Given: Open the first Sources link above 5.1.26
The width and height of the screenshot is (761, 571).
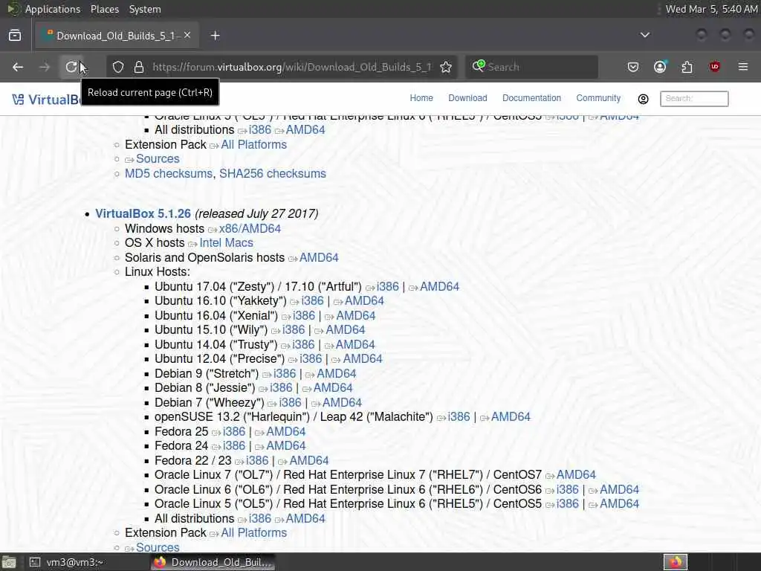Looking at the screenshot, I should 158,159.
